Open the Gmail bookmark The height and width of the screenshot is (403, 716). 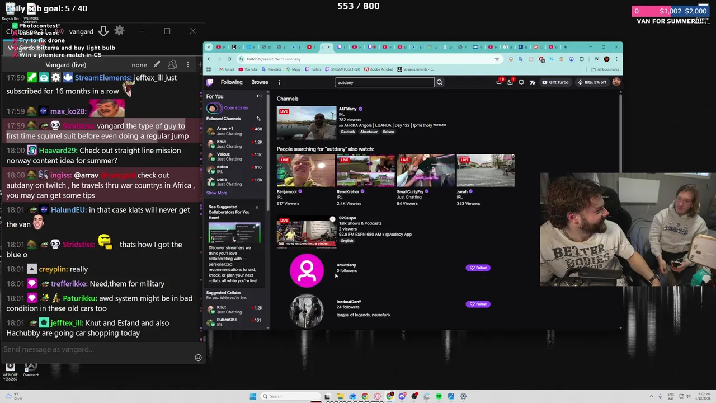pos(227,69)
